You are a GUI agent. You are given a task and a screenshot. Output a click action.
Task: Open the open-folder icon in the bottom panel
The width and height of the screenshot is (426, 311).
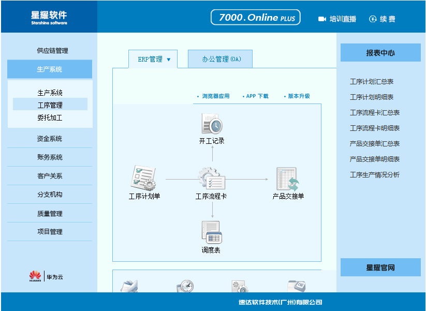point(129,286)
